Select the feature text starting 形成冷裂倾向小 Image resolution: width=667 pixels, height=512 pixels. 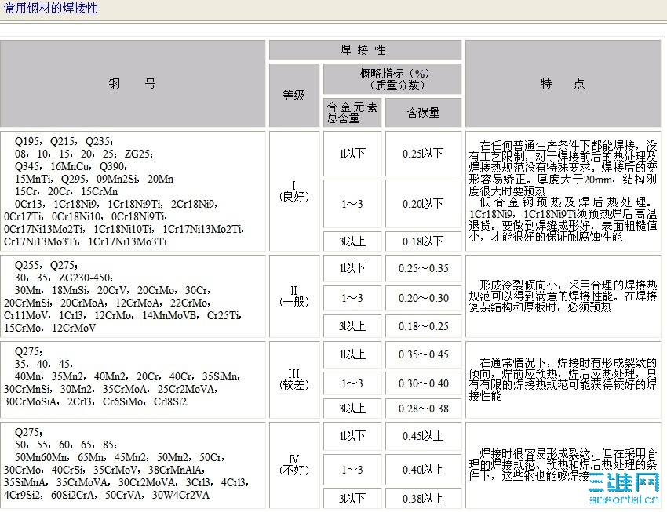tap(563, 296)
